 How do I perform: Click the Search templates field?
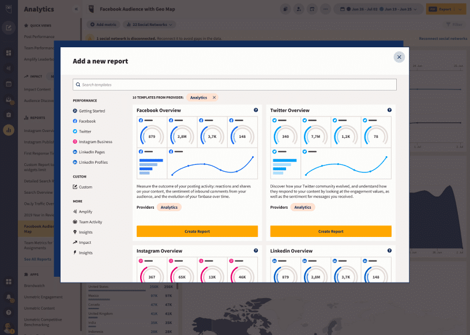point(235,84)
